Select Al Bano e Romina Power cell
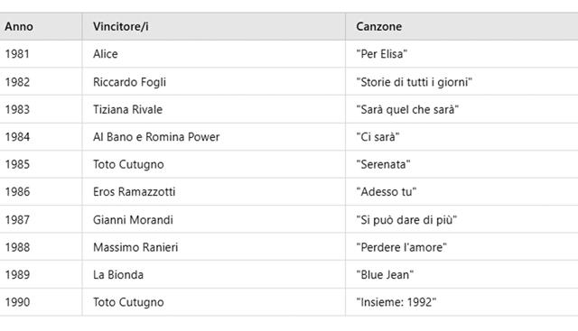 (214, 136)
